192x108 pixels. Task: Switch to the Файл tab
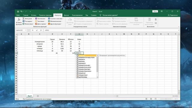18,15
